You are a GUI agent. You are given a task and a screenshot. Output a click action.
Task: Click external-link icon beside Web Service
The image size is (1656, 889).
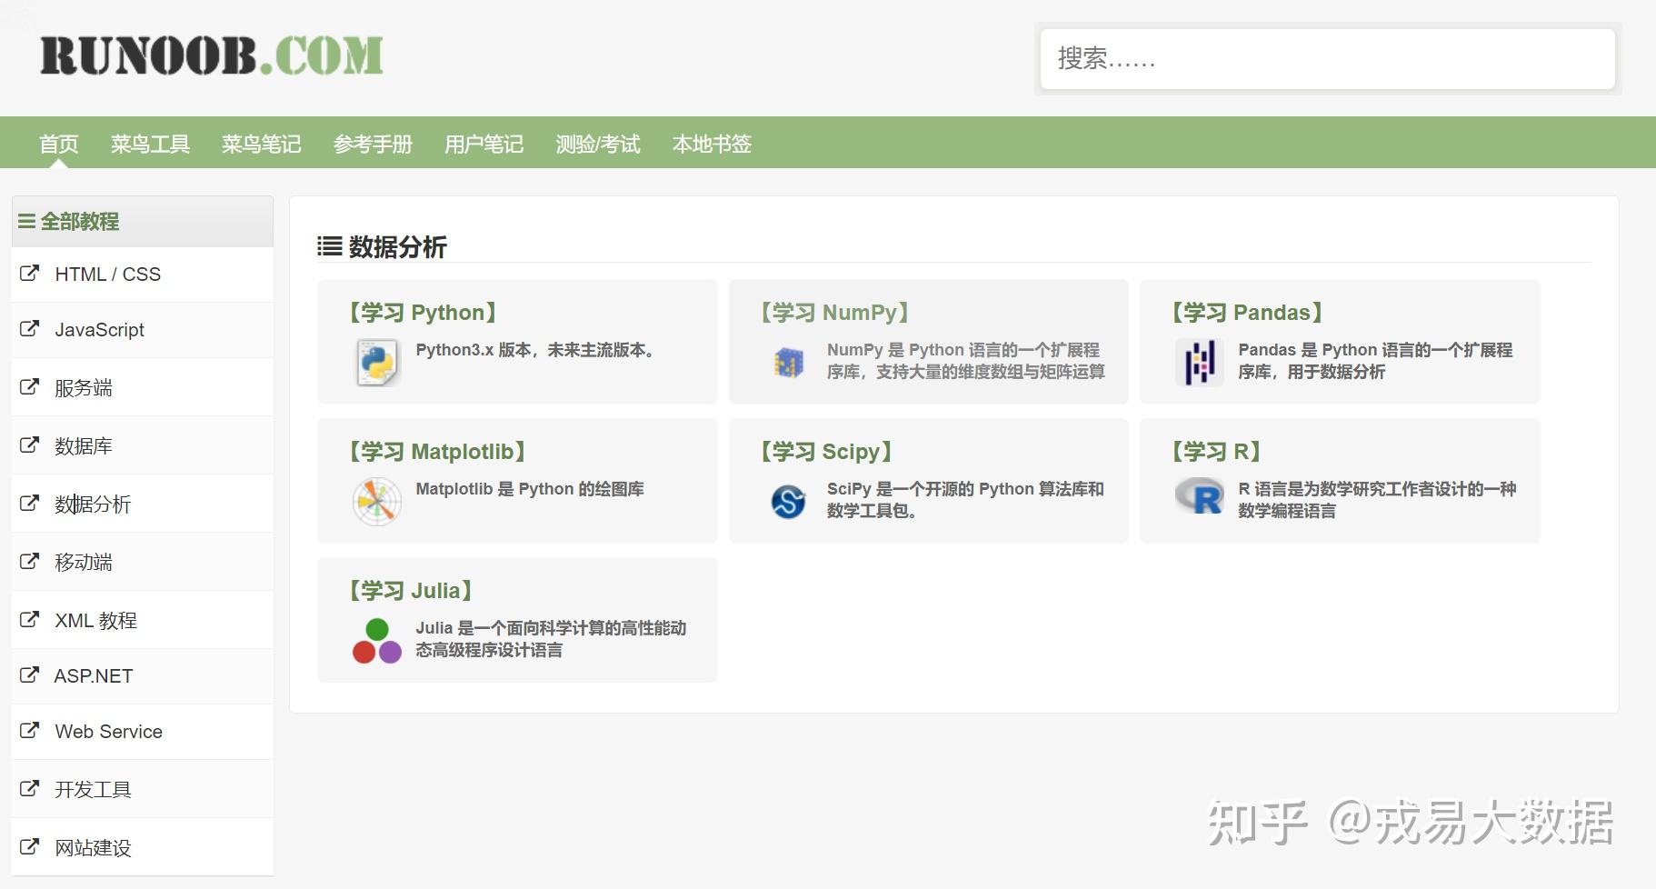click(30, 730)
